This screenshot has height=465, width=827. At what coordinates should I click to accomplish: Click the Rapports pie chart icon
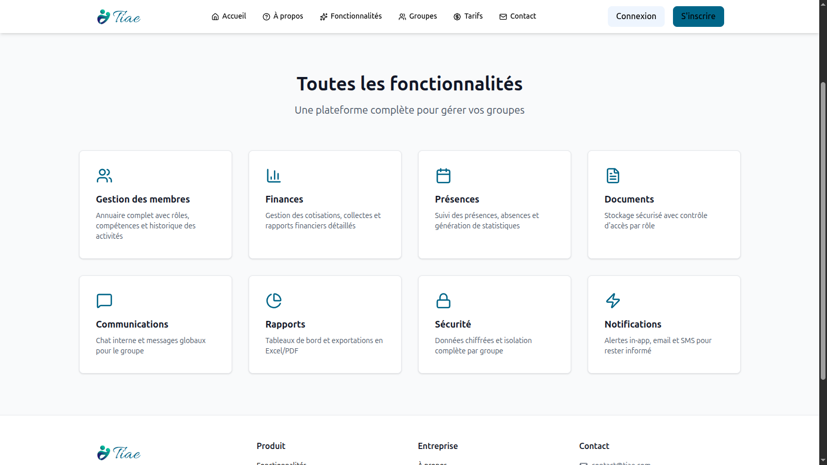coord(273,301)
